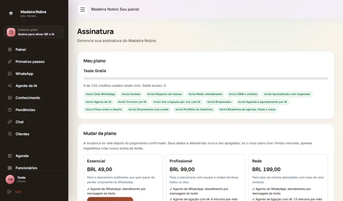Pick the Rede plan card
Screen dimensions: 343x201
coord(288,178)
